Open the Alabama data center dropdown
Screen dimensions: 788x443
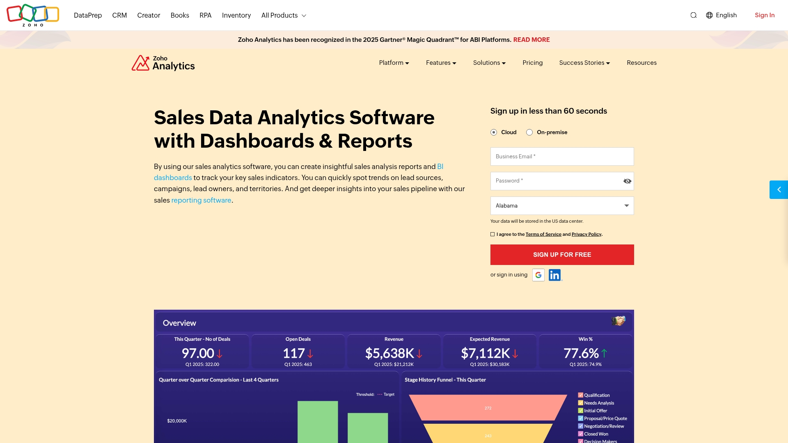(562, 206)
